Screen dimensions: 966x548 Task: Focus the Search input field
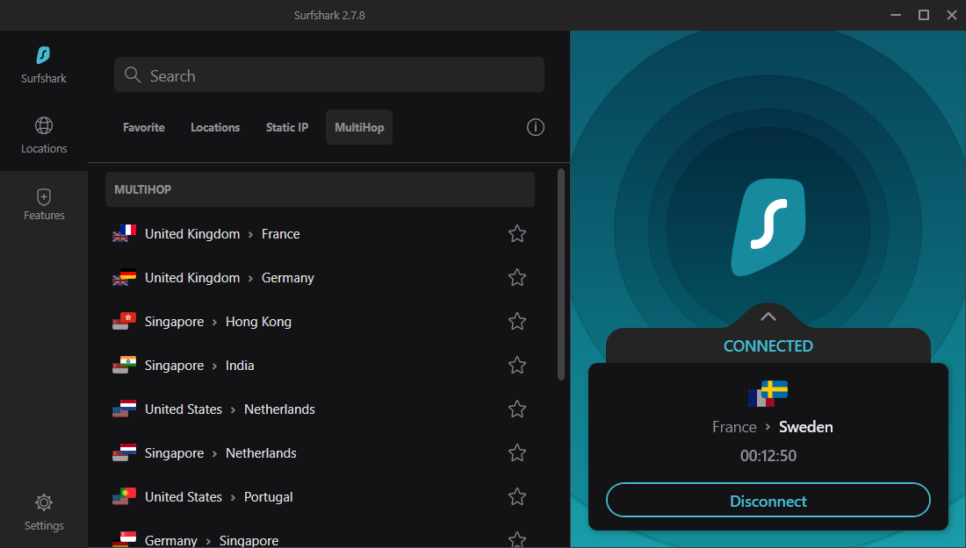pyautogui.click(x=329, y=75)
